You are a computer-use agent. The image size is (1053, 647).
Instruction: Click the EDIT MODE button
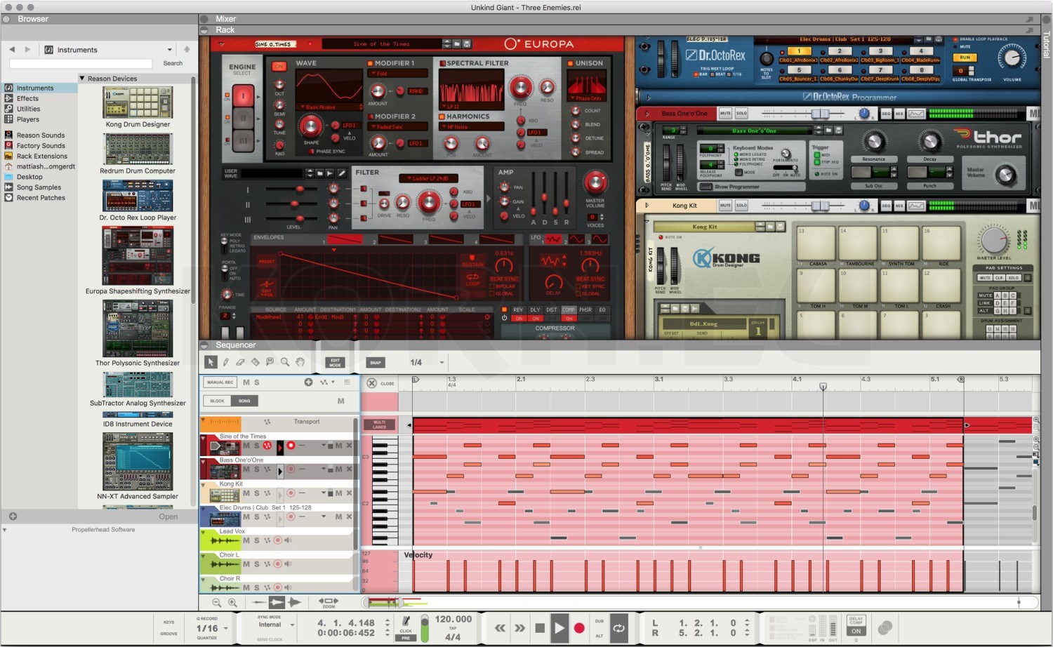pos(335,361)
